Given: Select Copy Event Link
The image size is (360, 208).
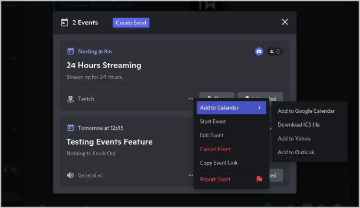Looking at the screenshot, I should coord(231,163).
